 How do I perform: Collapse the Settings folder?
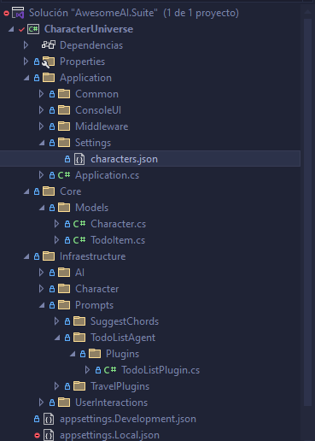42,143
